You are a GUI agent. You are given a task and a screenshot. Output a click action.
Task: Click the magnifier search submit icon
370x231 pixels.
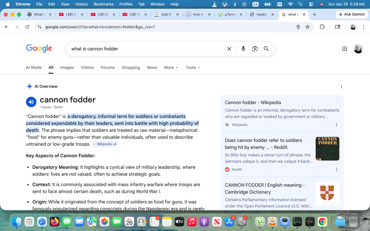pos(266,49)
